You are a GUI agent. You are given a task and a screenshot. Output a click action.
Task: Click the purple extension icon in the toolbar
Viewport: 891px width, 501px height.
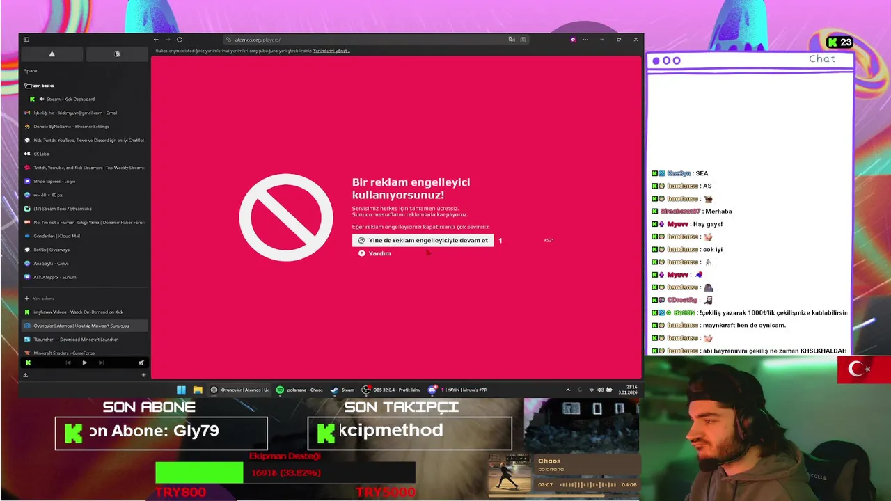coord(574,40)
